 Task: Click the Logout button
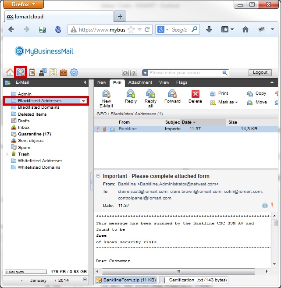(260, 73)
